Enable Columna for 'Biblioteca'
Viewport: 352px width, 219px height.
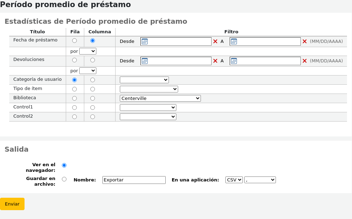coord(92,98)
